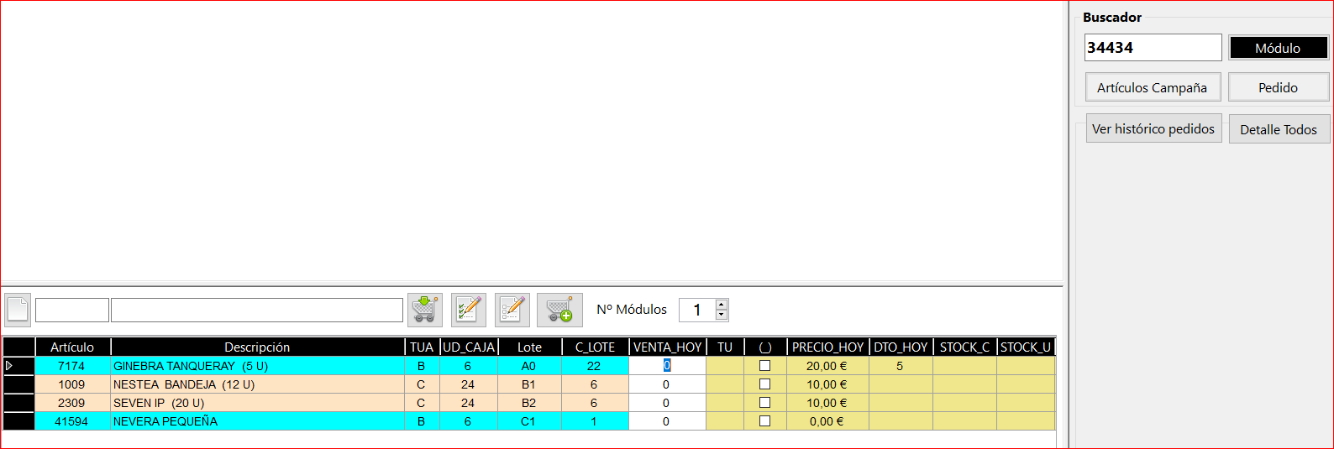Click the DTO_HOY column header

pyautogui.click(x=901, y=347)
